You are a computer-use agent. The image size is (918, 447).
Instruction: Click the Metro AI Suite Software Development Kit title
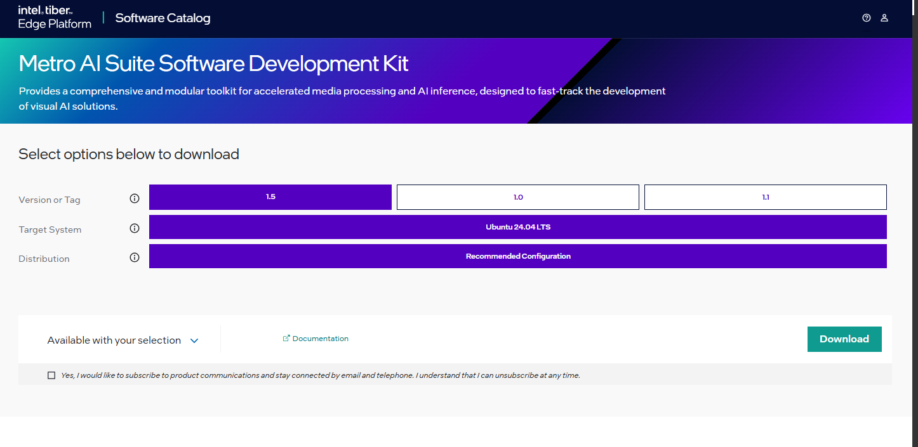point(214,63)
